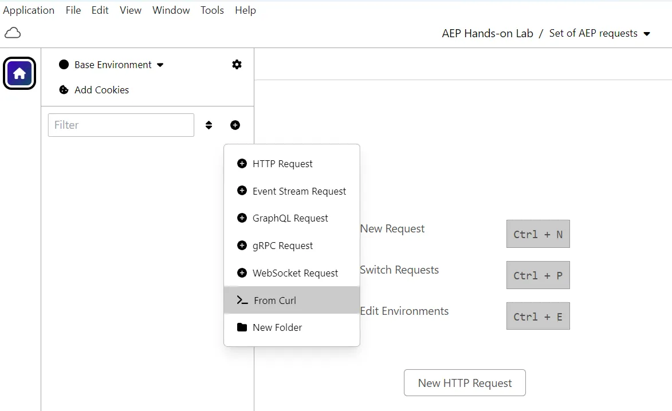Open environment settings gear icon

coord(237,65)
